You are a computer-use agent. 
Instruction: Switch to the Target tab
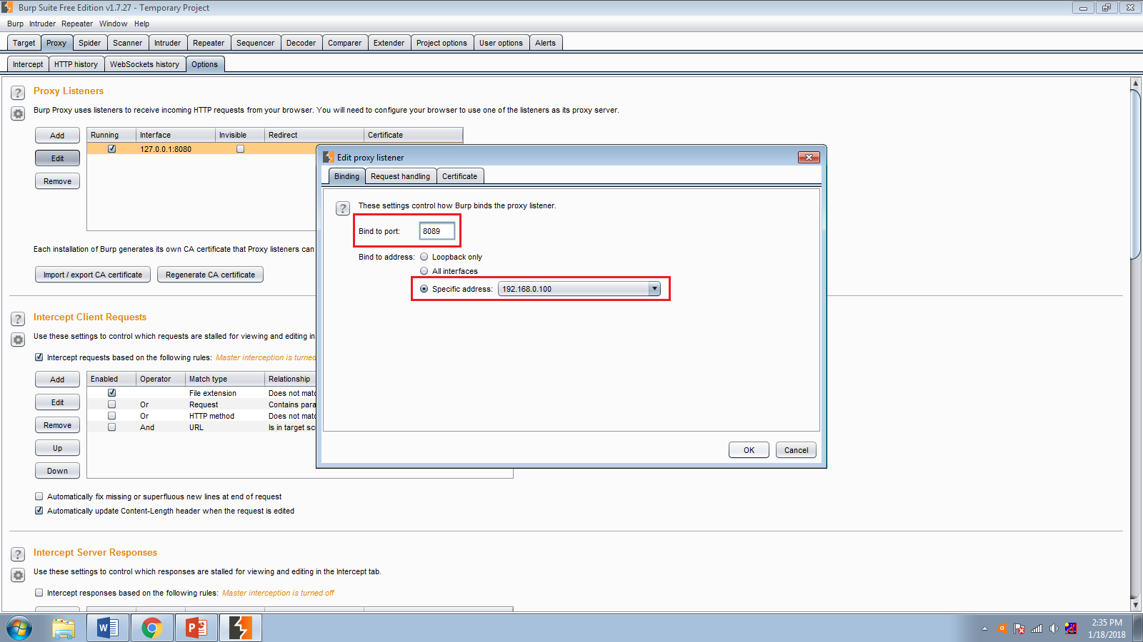point(24,43)
